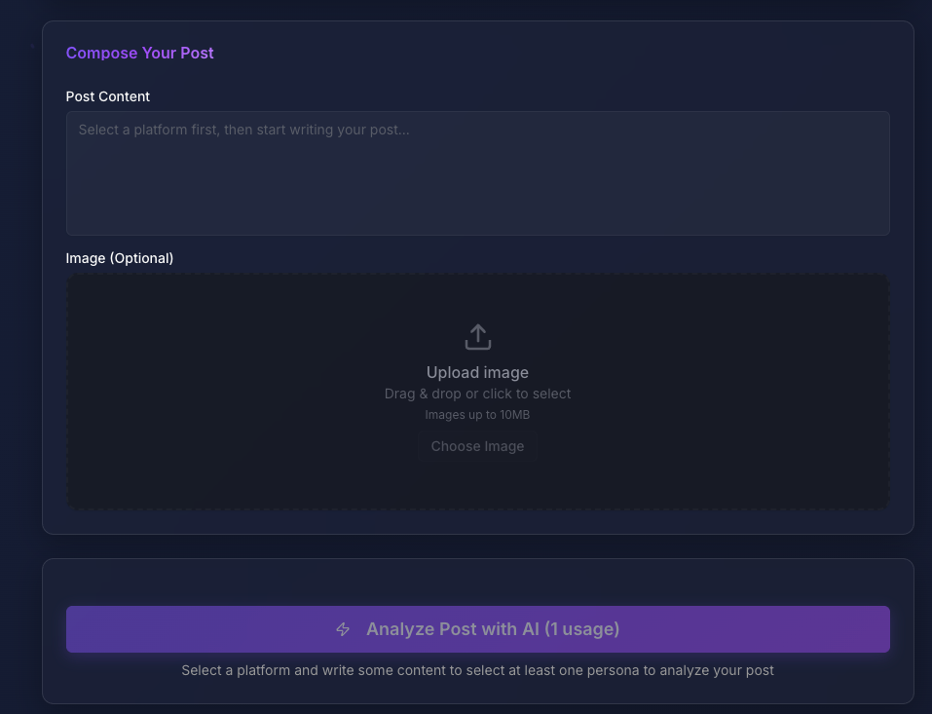Click the lightning bolt icon
The image size is (932, 714).
click(343, 629)
